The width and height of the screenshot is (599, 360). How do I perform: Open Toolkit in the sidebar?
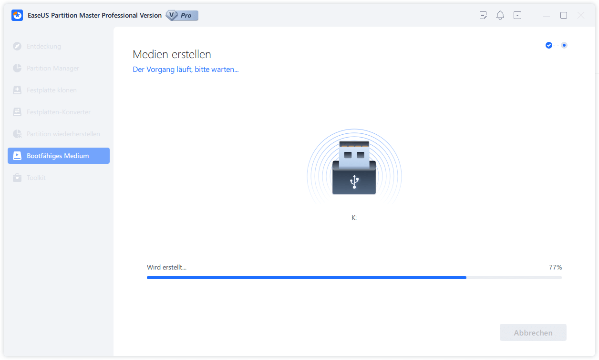click(x=59, y=178)
